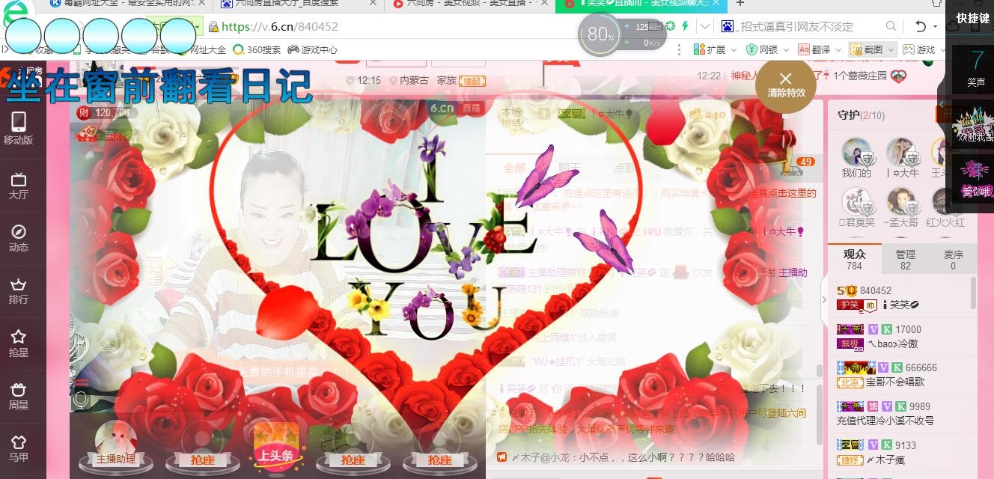Switch to the 六间房直播大厅 百度搜索 browser tab
994x479 pixels.
tap(298, 4)
